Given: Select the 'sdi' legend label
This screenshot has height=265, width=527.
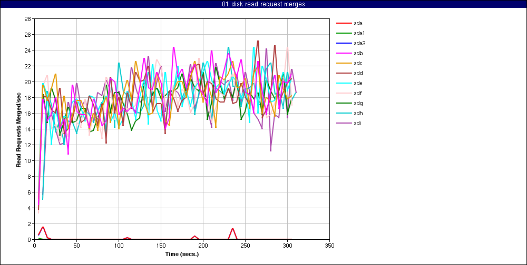Looking at the screenshot, I should click(x=358, y=124).
